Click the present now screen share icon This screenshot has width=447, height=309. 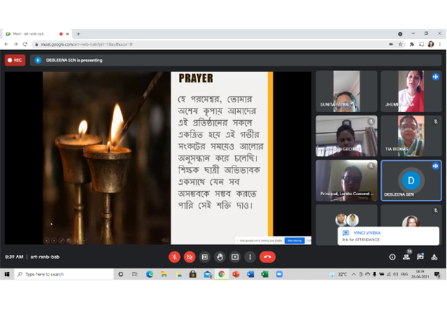tap(235, 257)
